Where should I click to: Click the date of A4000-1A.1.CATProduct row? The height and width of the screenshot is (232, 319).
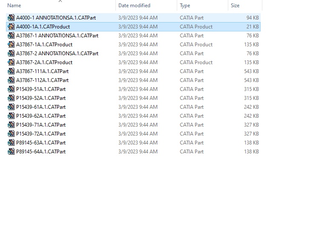(x=138, y=27)
